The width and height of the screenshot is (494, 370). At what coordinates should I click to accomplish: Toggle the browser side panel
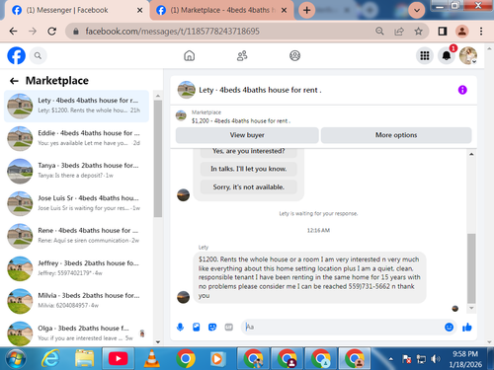coord(443,32)
